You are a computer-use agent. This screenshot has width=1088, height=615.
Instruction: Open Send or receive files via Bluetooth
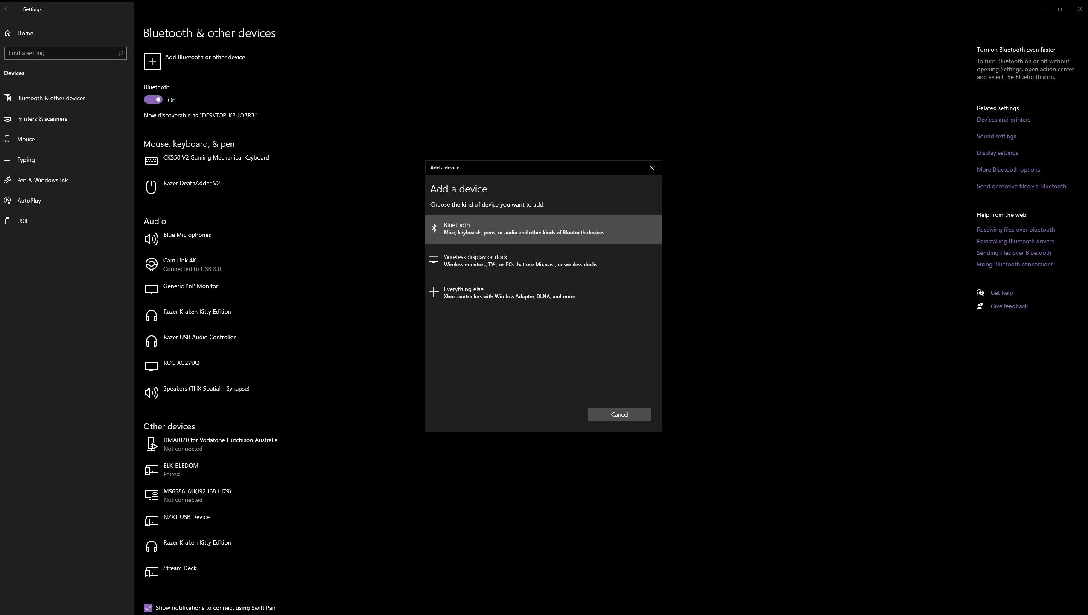coord(1021,186)
